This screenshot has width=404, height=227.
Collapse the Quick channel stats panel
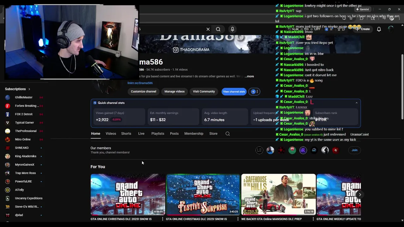[357, 103]
